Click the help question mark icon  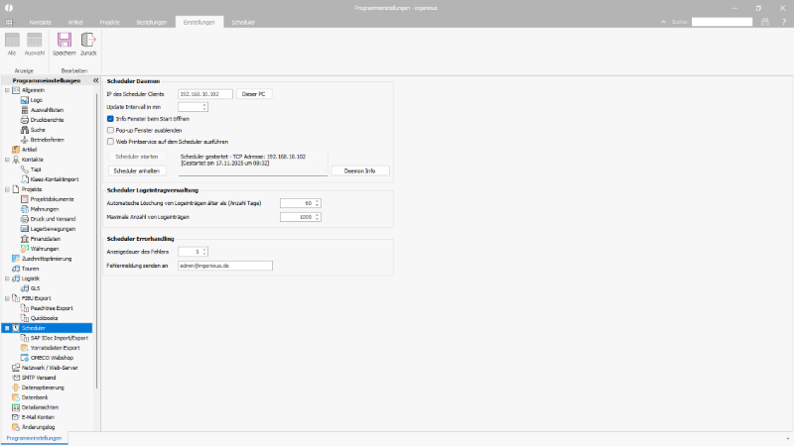(783, 22)
